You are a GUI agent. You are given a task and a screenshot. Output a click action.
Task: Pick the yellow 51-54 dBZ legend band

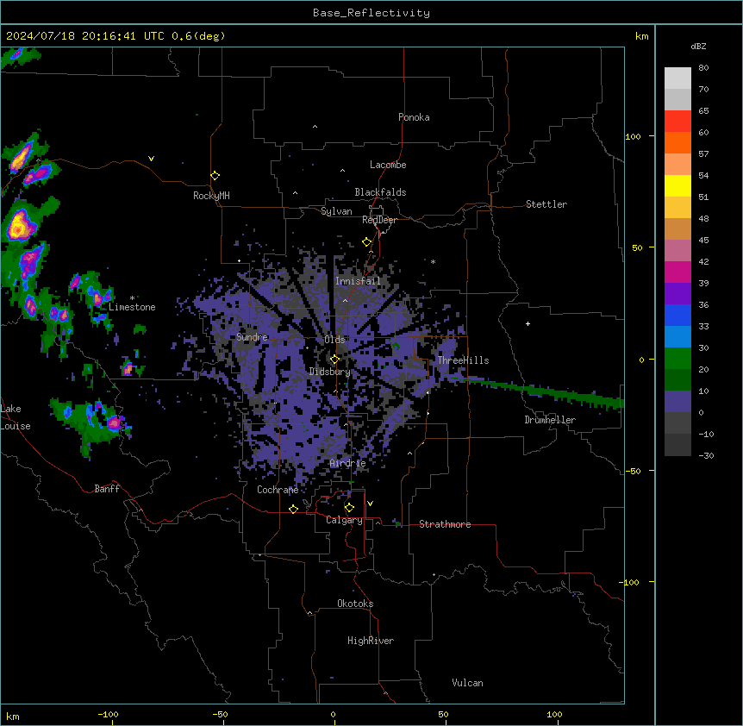click(x=677, y=185)
